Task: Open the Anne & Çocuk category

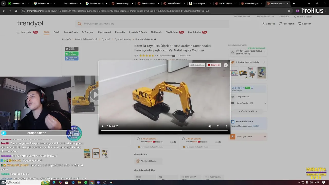Action: tap(71, 32)
